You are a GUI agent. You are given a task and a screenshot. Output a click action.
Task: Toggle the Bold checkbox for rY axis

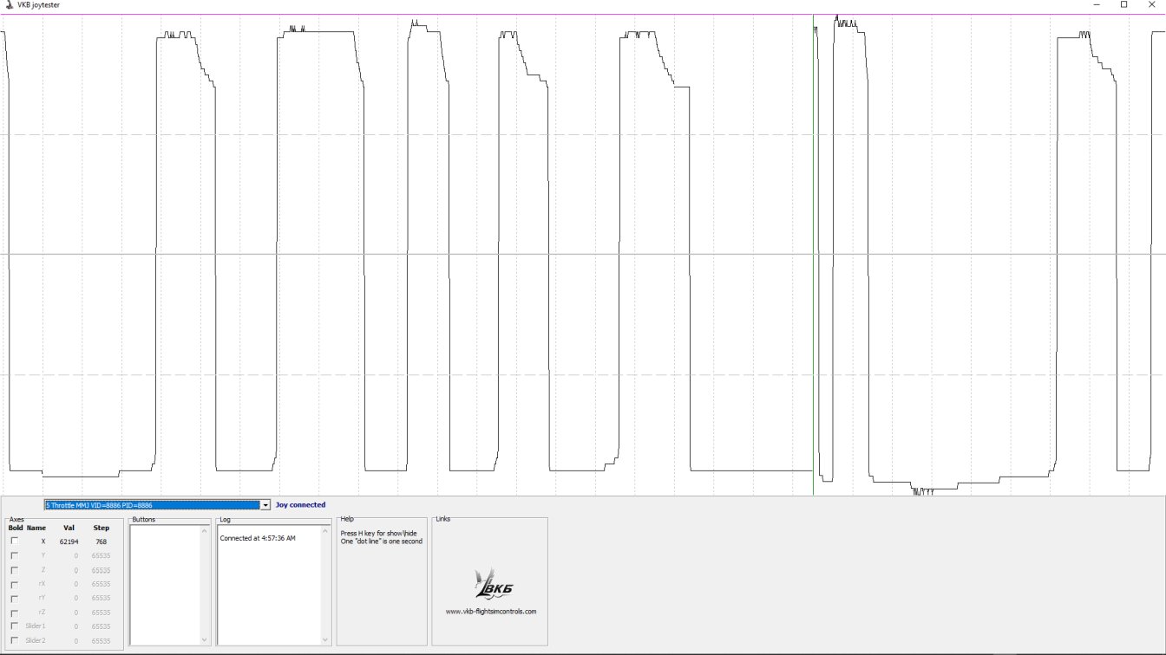pyautogui.click(x=14, y=598)
